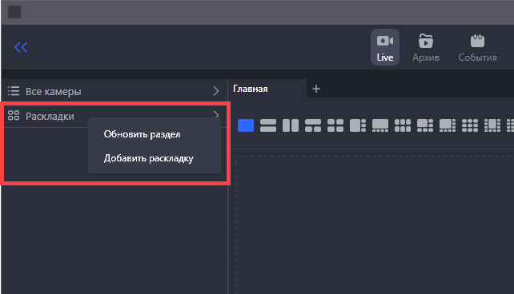This screenshot has width=514, height=294.
Task: Select the one-large three-right layout
Action: [x=358, y=125]
